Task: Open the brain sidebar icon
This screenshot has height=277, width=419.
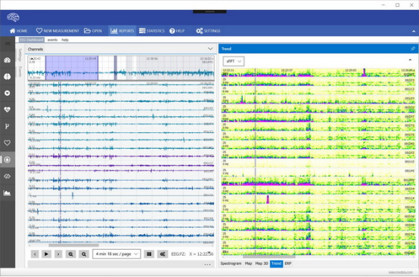Action: 8,76
